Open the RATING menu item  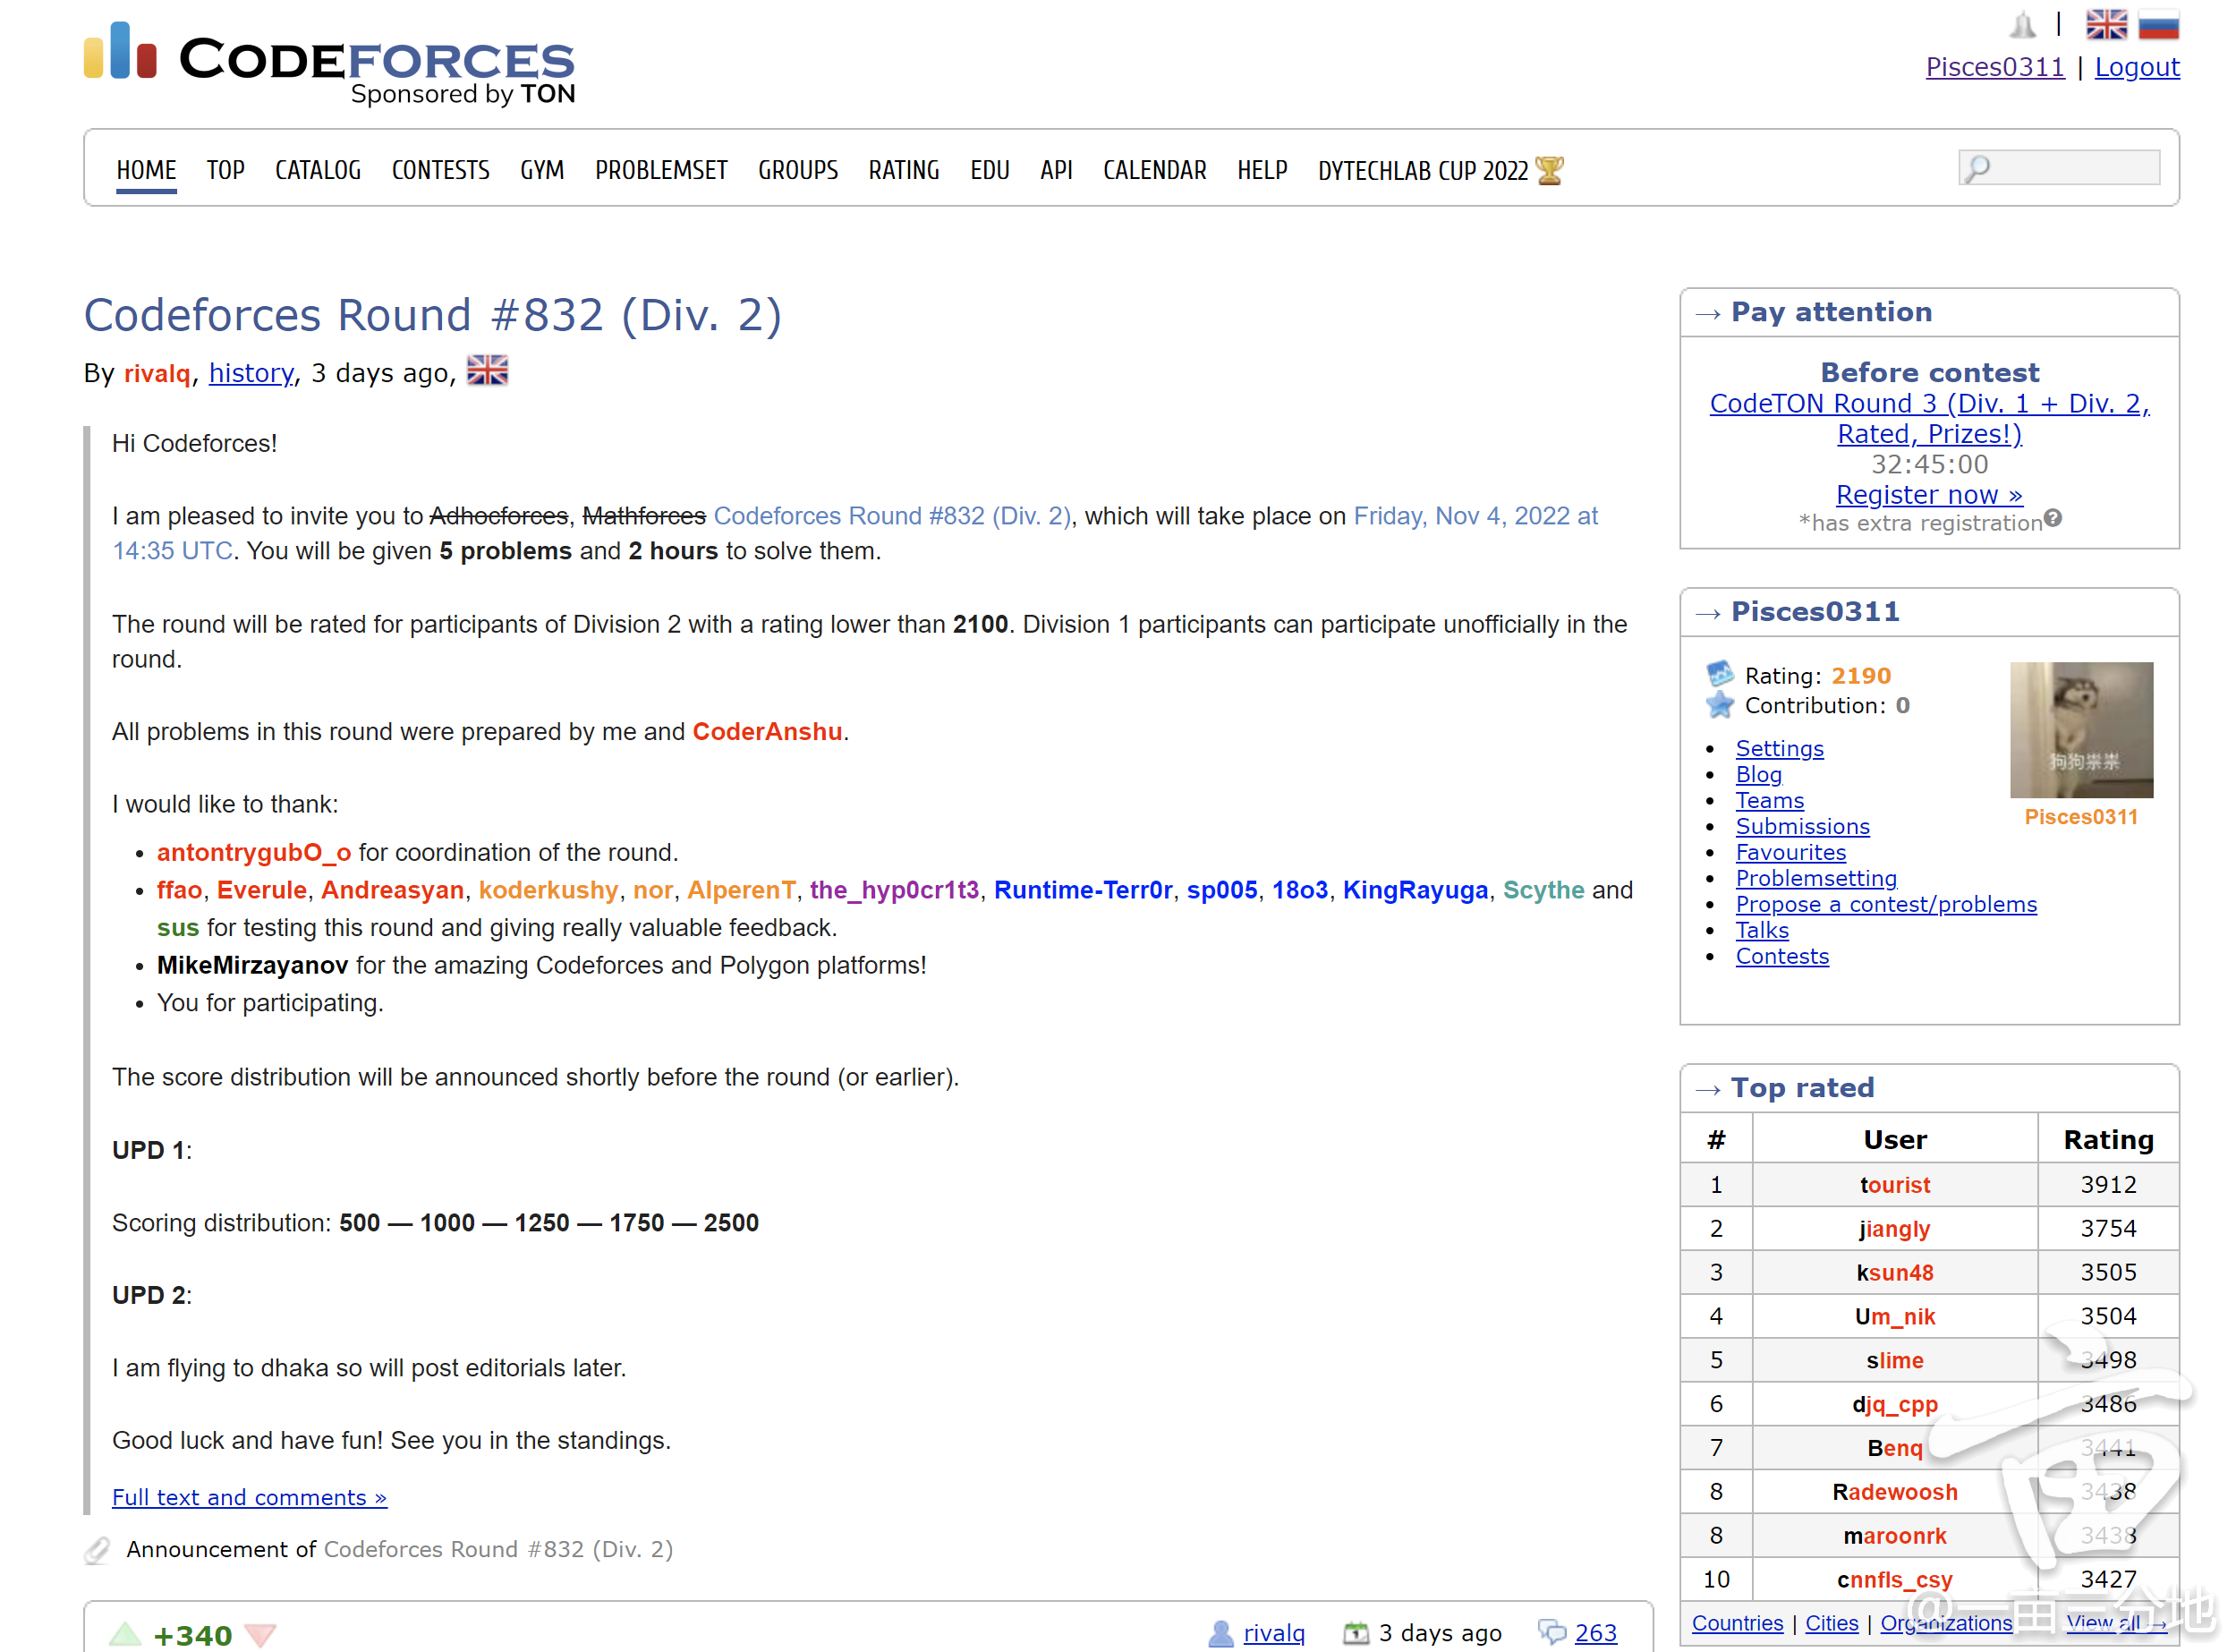click(x=903, y=170)
